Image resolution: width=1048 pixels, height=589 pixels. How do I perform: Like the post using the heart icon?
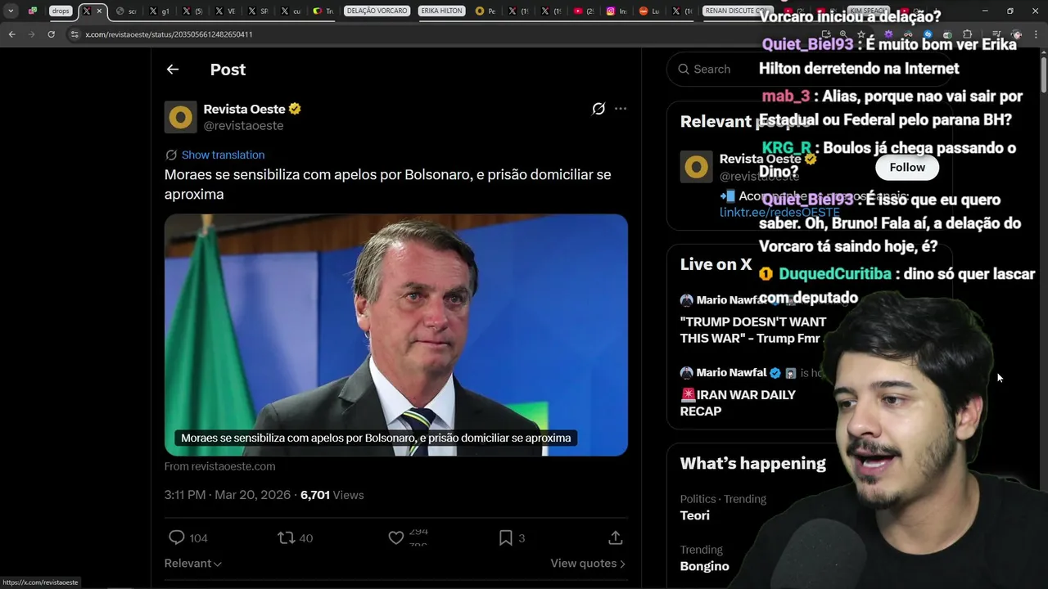(x=396, y=537)
